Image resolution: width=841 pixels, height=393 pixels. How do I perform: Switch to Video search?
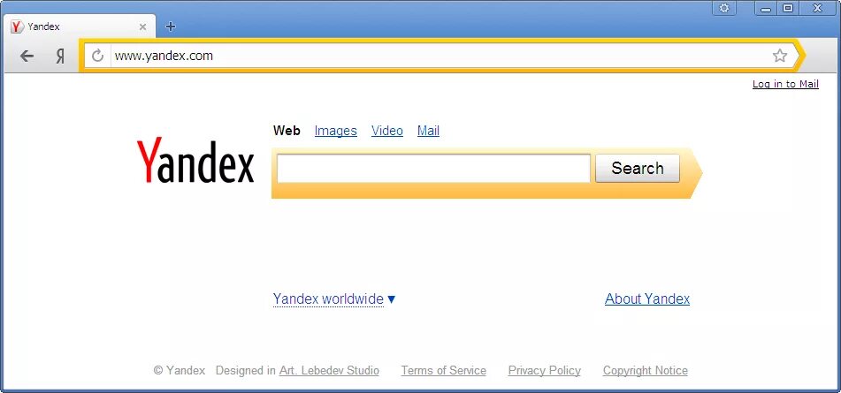[x=387, y=131]
